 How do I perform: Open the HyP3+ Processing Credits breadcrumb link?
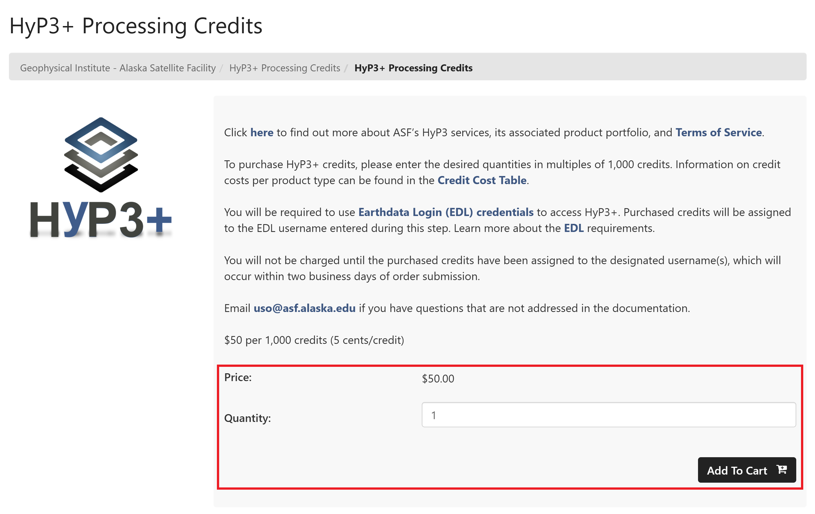[285, 68]
